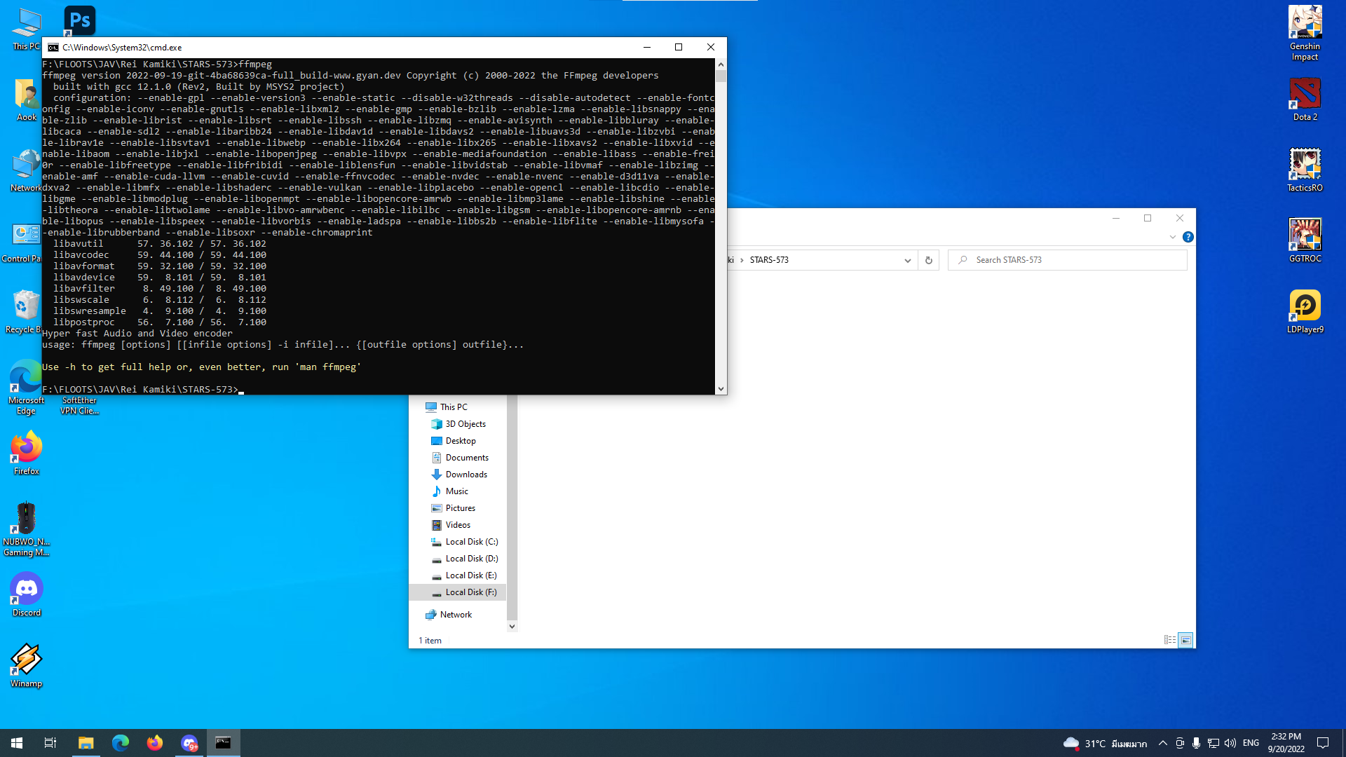Click the Explorer help question icon
This screenshot has width=1346, height=757.
click(1188, 237)
